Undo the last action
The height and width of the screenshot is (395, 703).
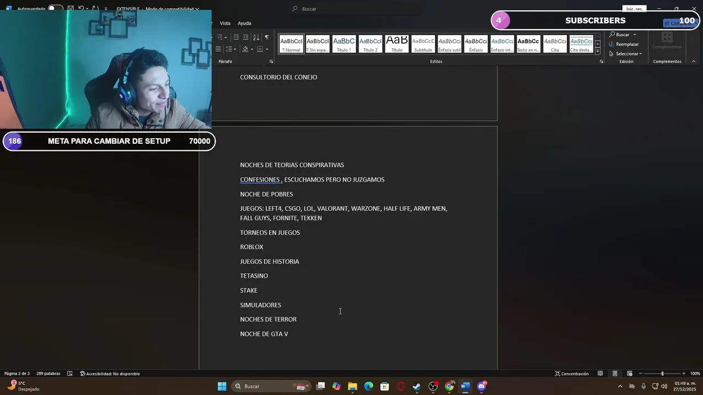(x=81, y=9)
